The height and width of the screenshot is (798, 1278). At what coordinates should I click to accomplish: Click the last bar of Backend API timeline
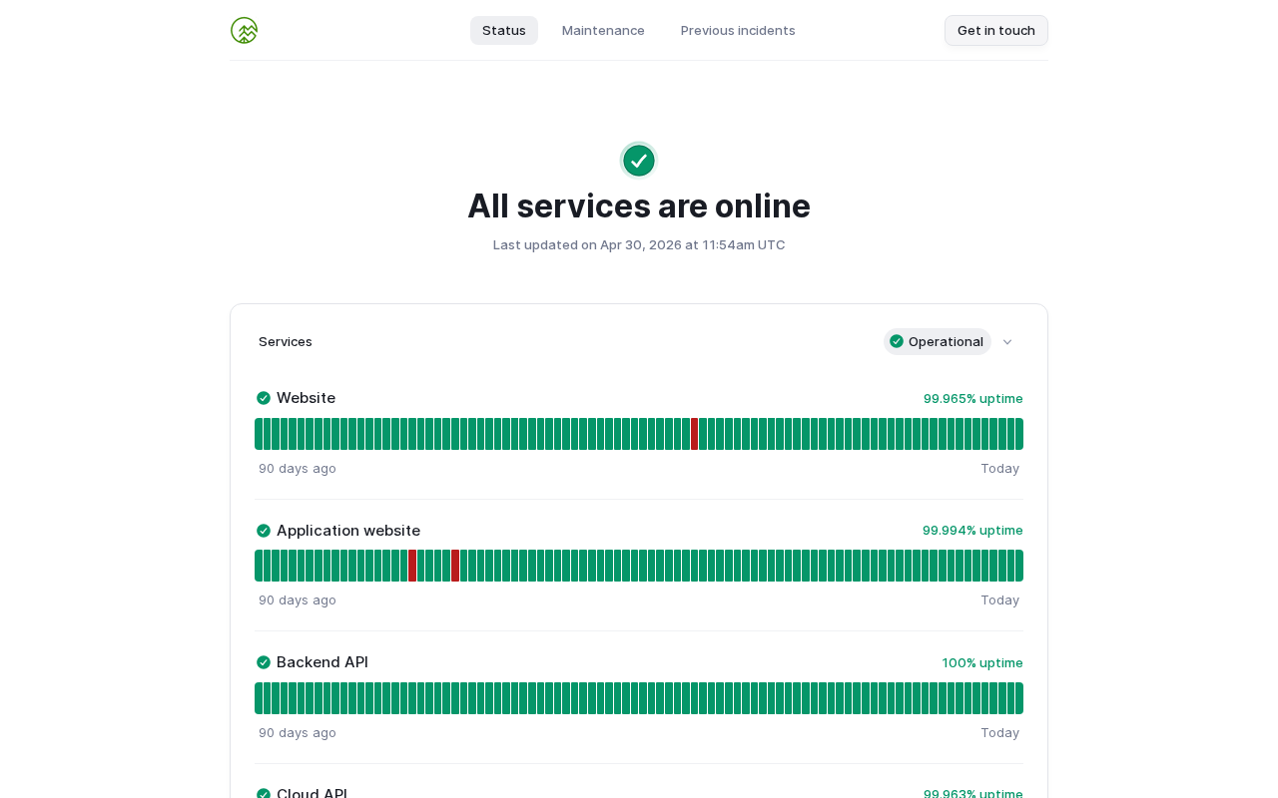[x=1019, y=698]
